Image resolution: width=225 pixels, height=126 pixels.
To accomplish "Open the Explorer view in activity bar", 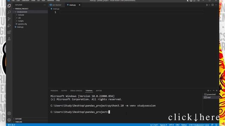I will pyautogui.click(x=9, y=6).
